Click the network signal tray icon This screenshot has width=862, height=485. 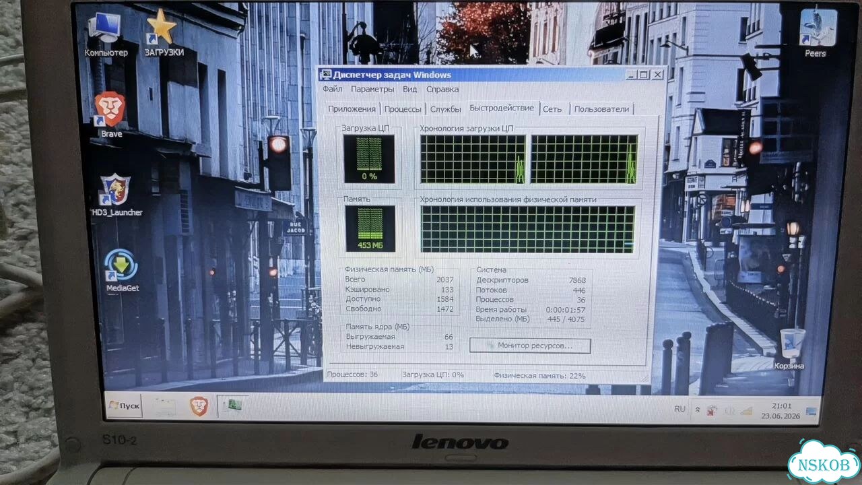point(745,410)
